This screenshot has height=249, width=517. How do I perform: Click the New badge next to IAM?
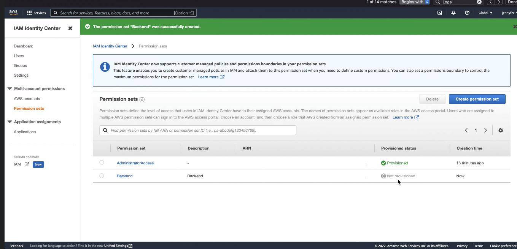[x=38, y=164]
